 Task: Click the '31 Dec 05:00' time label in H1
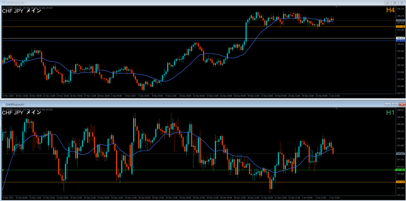tap(266, 197)
